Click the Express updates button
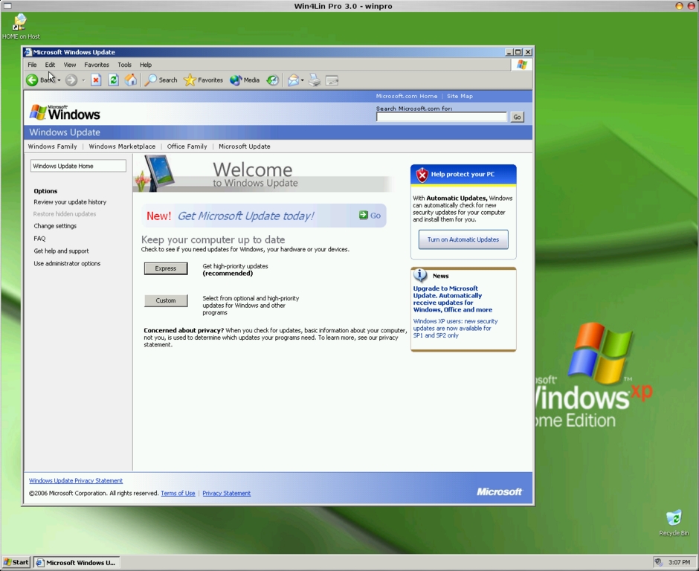Image resolution: width=699 pixels, height=571 pixels. coord(166,268)
